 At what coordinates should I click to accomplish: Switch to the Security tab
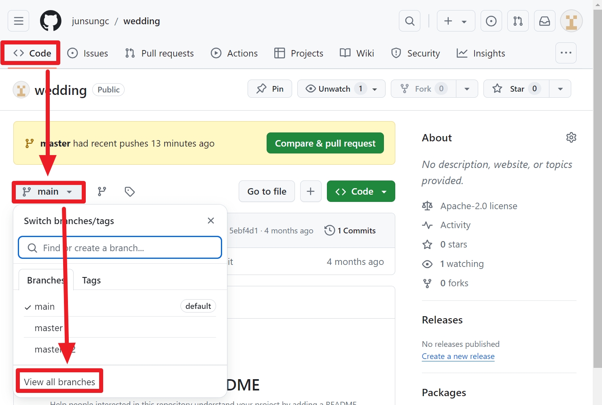[415, 53]
